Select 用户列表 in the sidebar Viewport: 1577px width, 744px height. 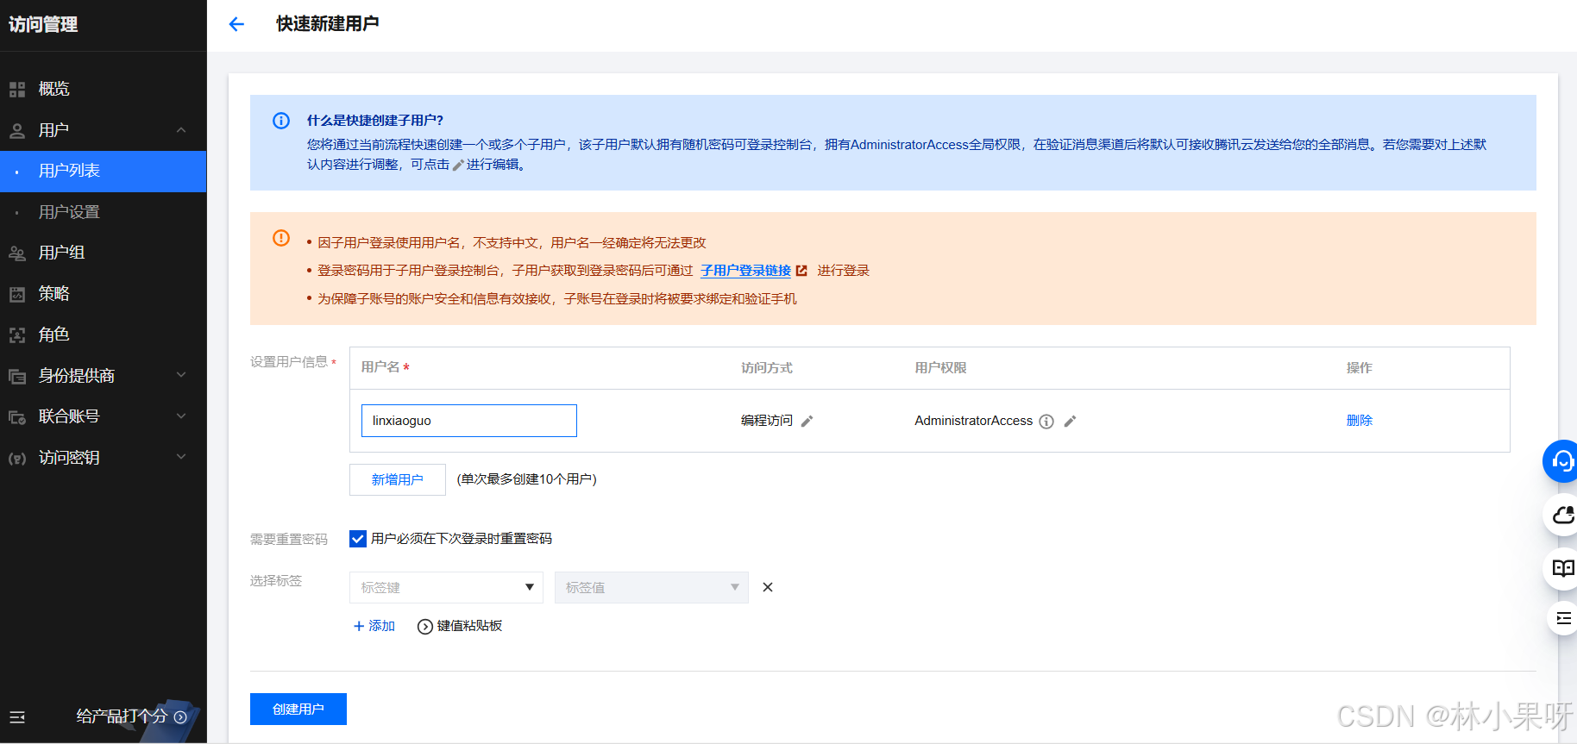104,171
